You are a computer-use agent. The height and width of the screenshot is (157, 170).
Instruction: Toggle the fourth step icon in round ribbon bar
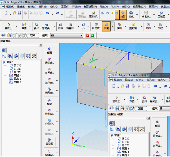[24, 35]
